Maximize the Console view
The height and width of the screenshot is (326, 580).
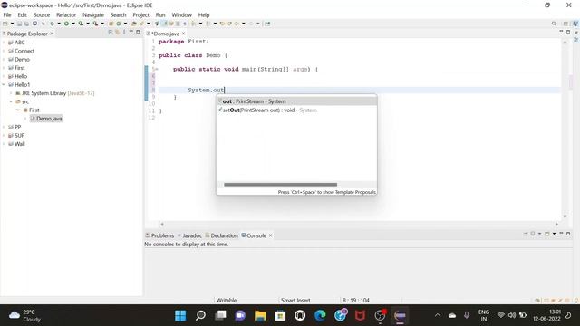point(568,234)
